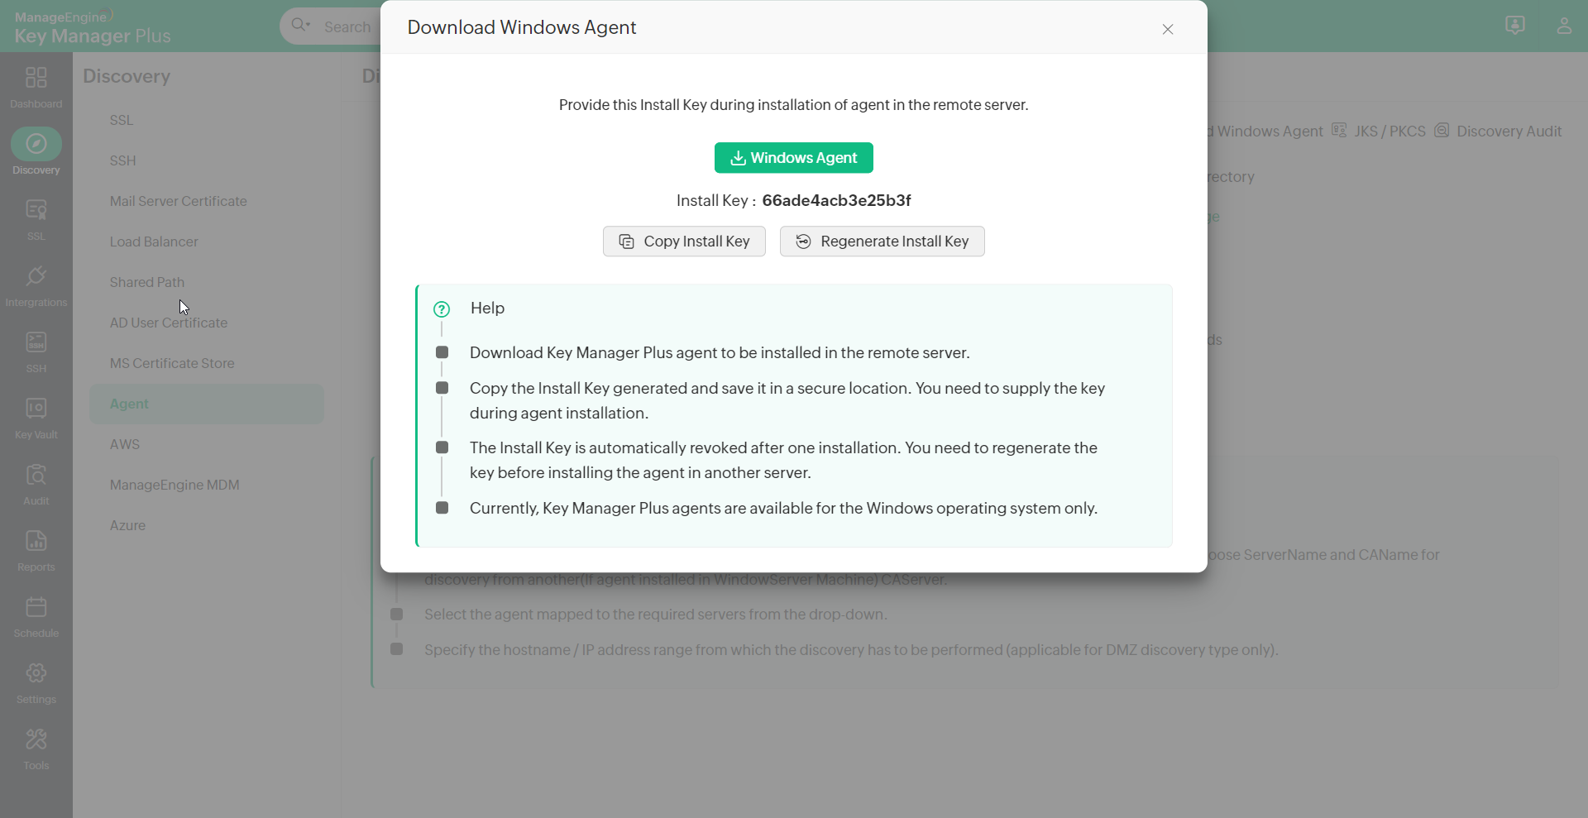1588x818 pixels.
Task: Click the Search input field
Action: (347, 26)
